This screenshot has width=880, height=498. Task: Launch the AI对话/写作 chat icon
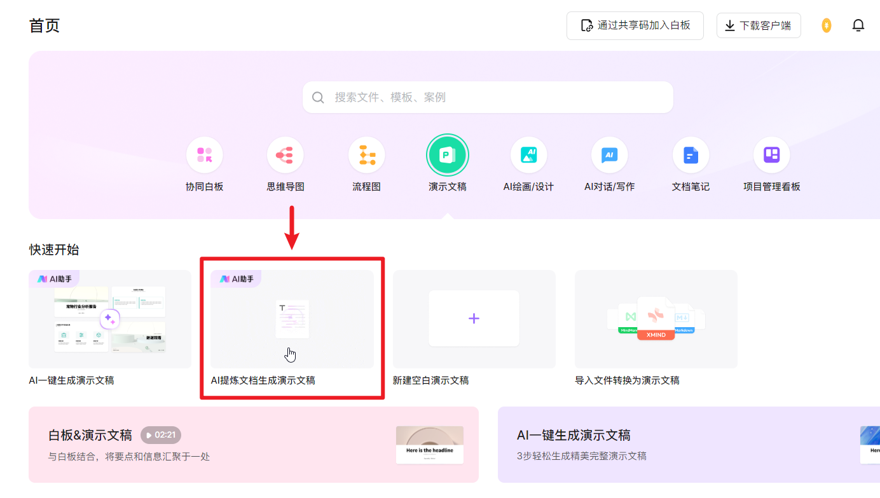coord(609,155)
